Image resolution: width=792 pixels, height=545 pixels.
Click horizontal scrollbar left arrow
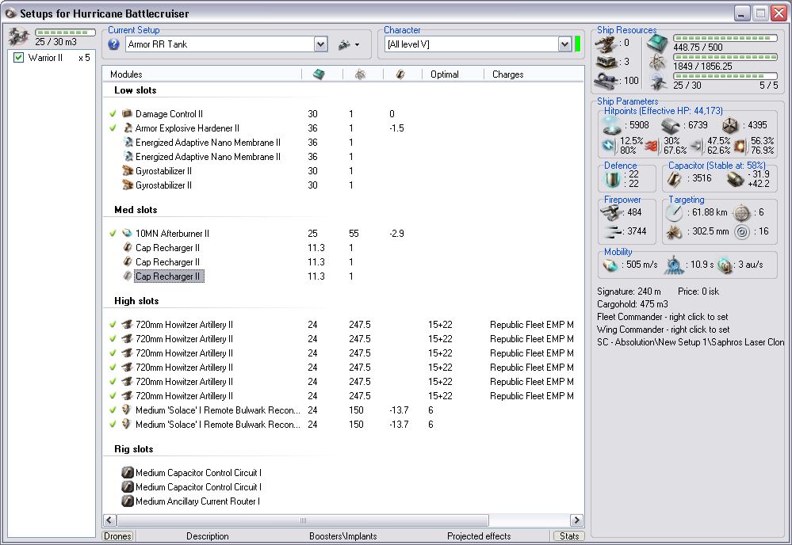point(109,520)
